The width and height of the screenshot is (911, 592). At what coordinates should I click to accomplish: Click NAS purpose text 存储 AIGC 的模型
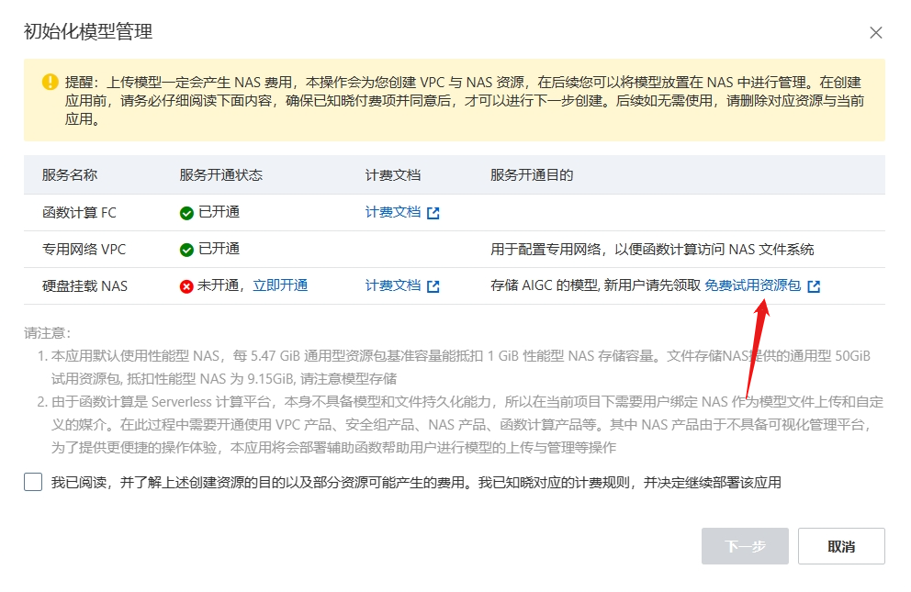[x=595, y=285]
